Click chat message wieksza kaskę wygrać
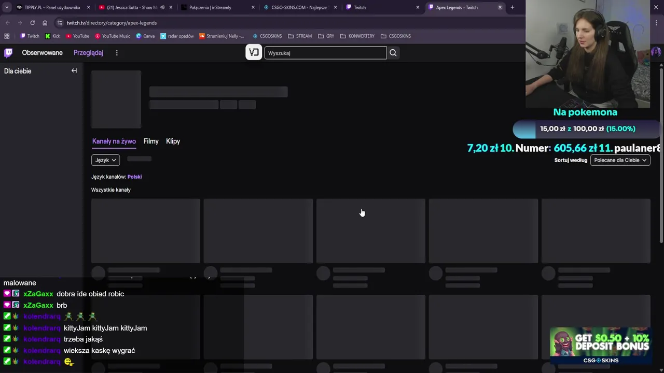664x373 pixels. coord(100,351)
